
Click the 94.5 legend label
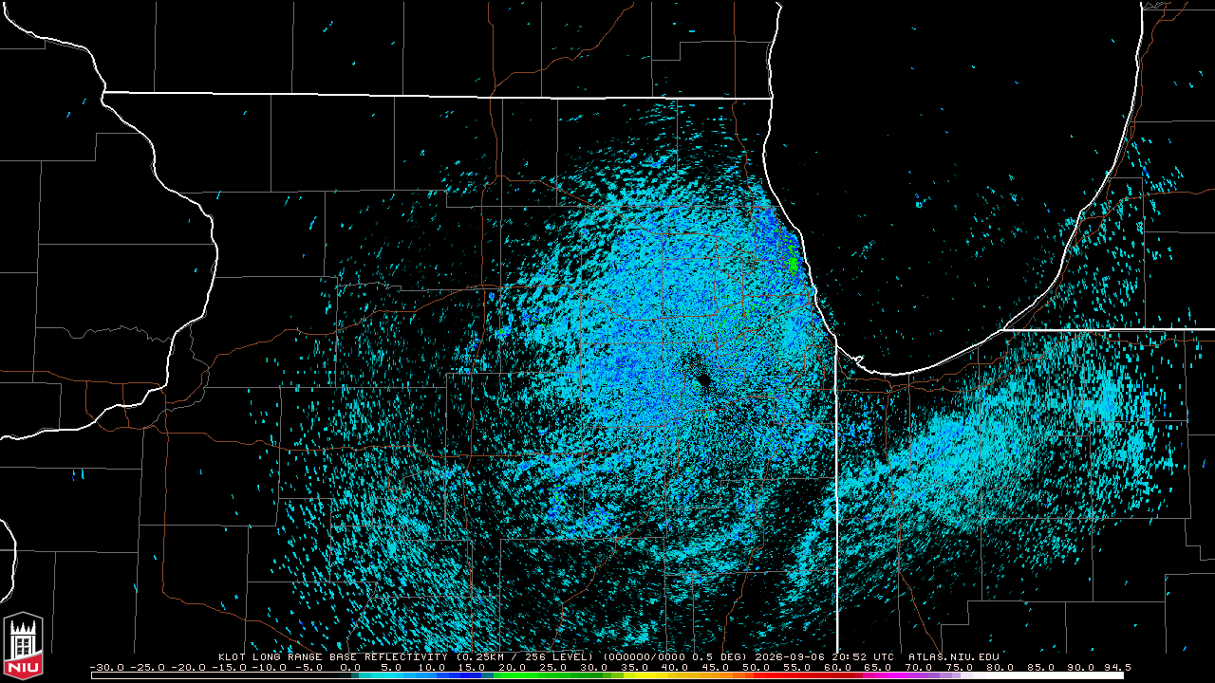tap(1117, 667)
